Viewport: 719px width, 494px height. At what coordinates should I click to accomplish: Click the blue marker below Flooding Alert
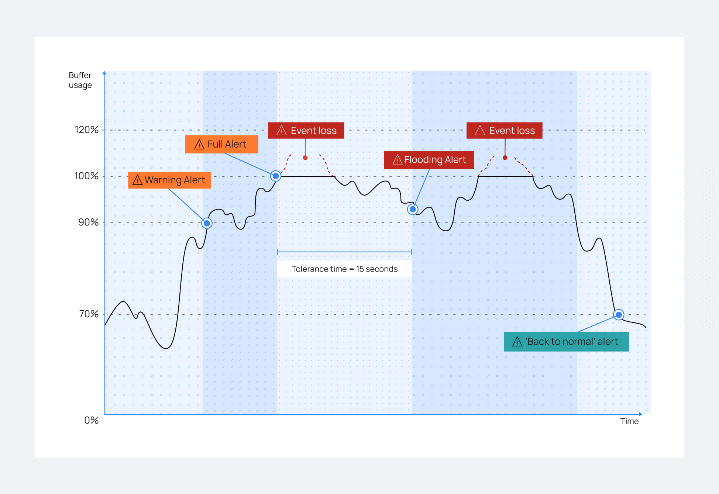click(413, 209)
